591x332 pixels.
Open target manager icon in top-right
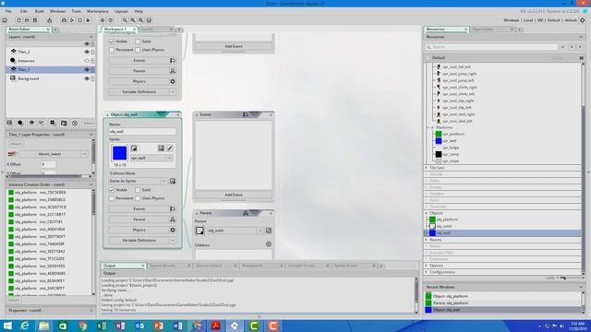[x=583, y=20]
